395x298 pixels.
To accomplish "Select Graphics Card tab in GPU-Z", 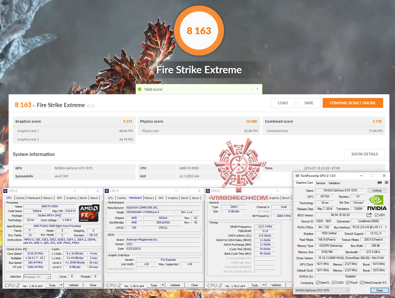I will [304, 183].
